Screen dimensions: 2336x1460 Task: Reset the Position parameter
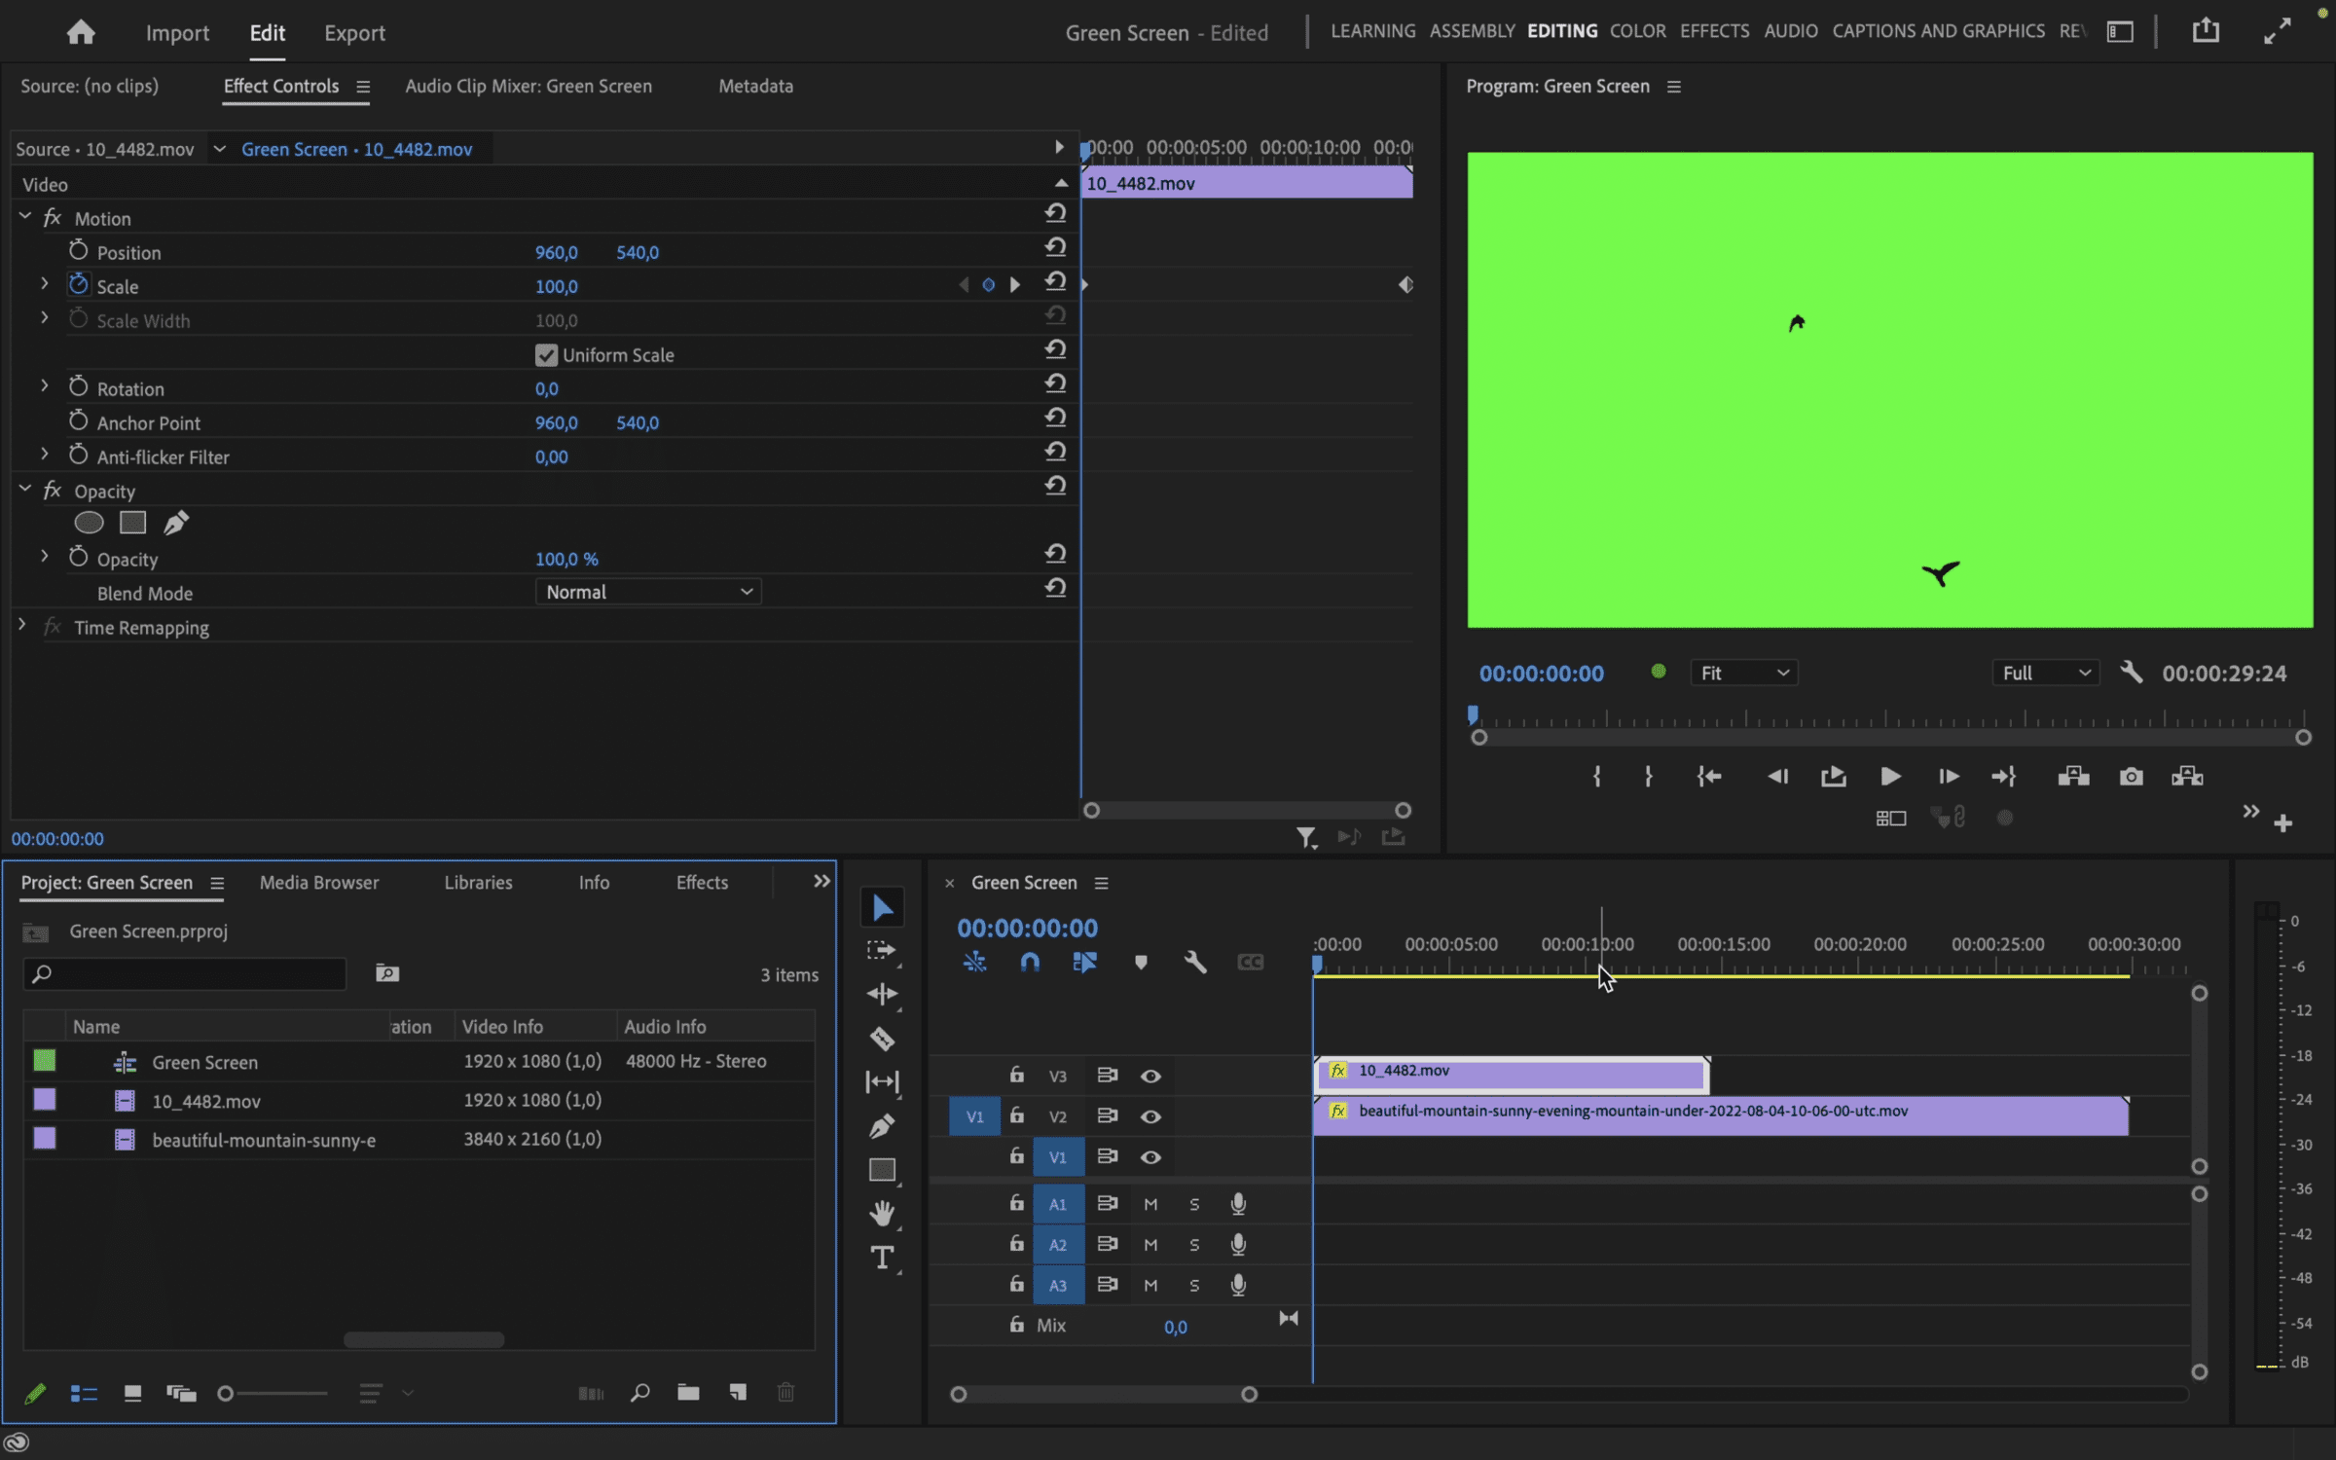[1055, 247]
